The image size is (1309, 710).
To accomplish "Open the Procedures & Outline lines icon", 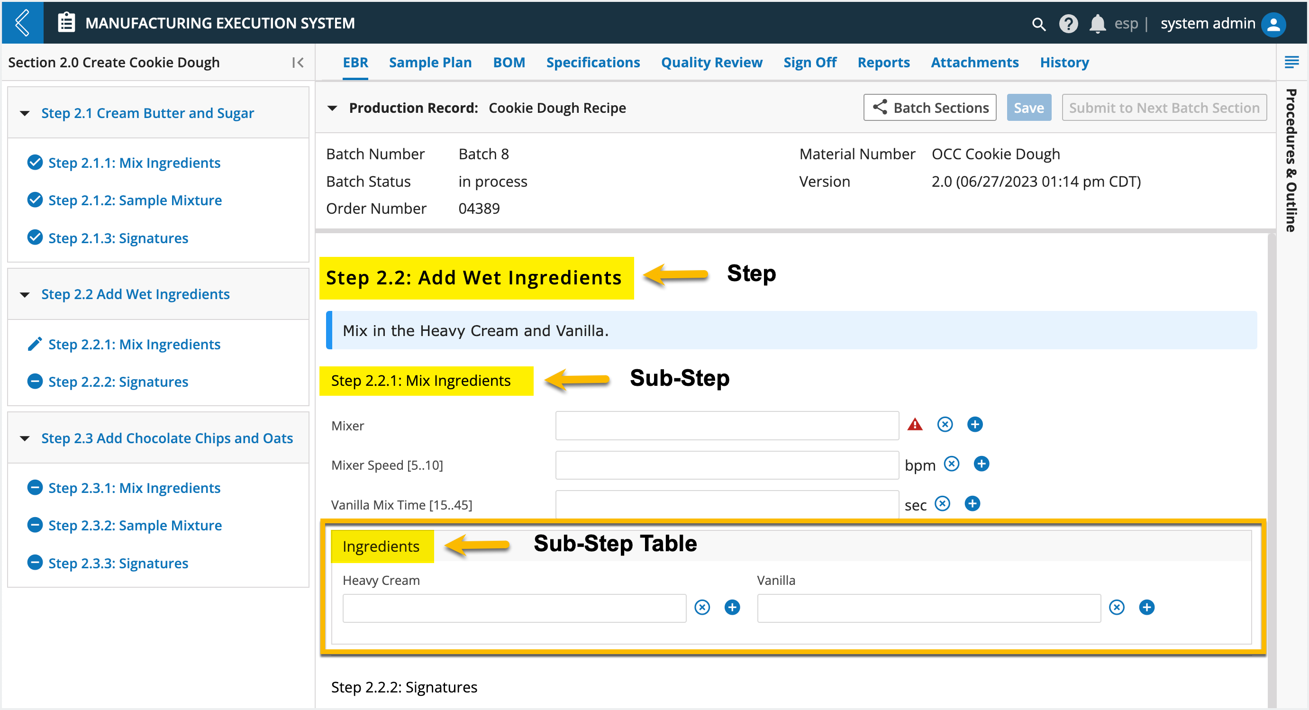I will pyautogui.click(x=1291, y=63).
